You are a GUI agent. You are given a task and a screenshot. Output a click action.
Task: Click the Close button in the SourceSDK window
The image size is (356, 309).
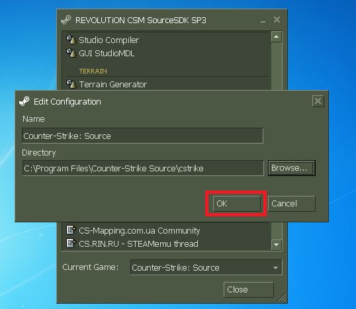click(249, 289)
